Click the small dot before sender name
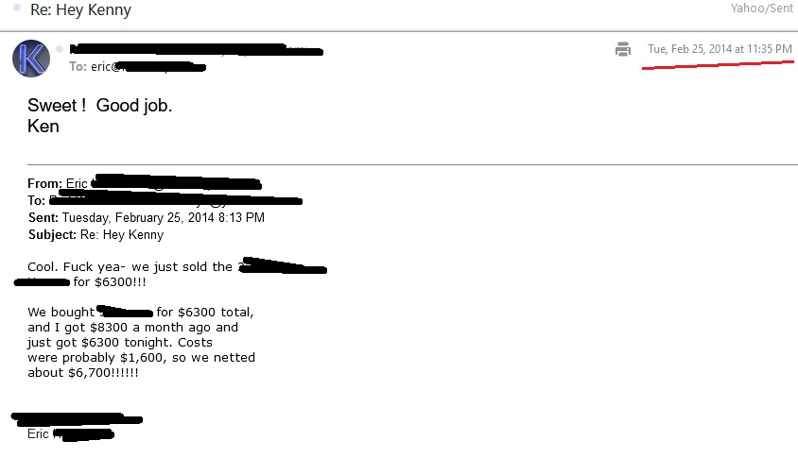The image size is (798, 458). tap(60, 49)
